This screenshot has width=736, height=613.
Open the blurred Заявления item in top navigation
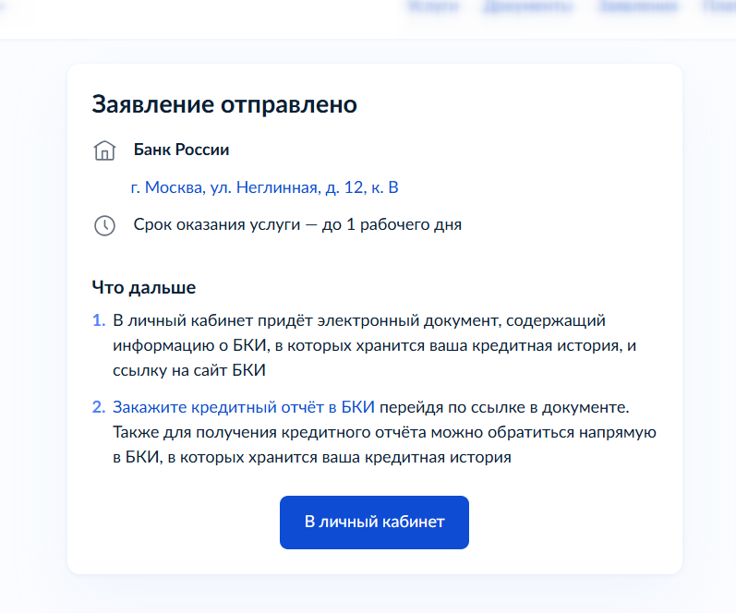(x=638, y=6)
